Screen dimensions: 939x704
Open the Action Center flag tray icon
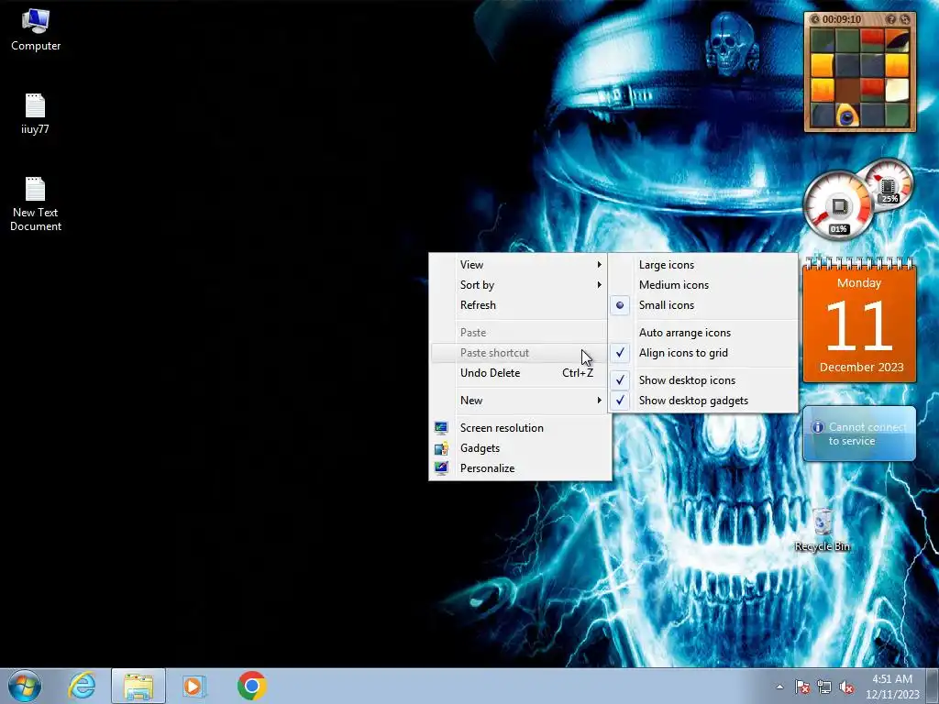(802, 687)
